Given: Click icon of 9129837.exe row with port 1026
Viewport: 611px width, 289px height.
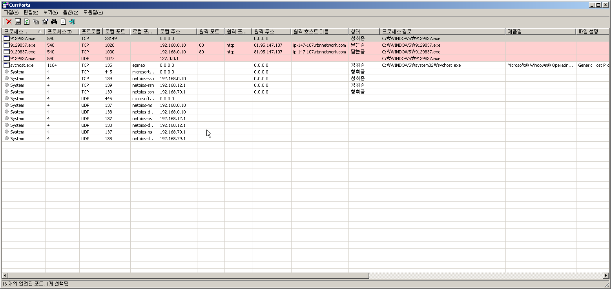Looking at the screenshot, I should point(6,45).
